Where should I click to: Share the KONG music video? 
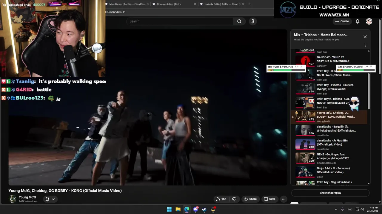pos(250,199)
